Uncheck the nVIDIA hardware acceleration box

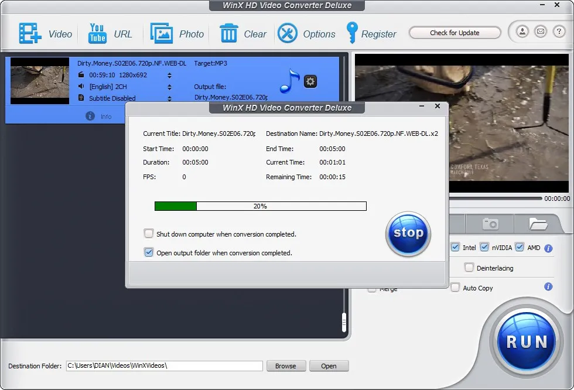click(x=484, y=248)
